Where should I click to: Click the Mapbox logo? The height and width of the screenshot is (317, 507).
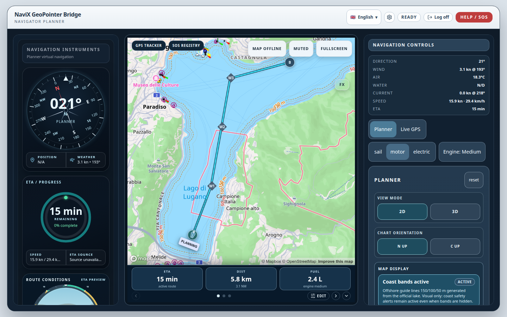[145, 259]
